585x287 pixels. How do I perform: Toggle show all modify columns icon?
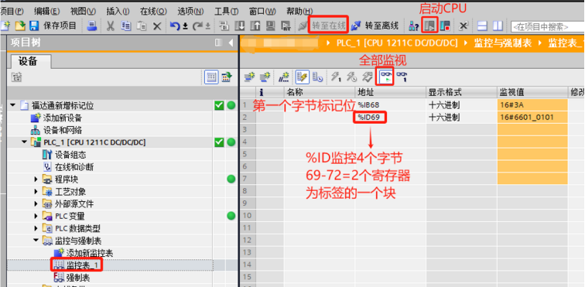302,77
